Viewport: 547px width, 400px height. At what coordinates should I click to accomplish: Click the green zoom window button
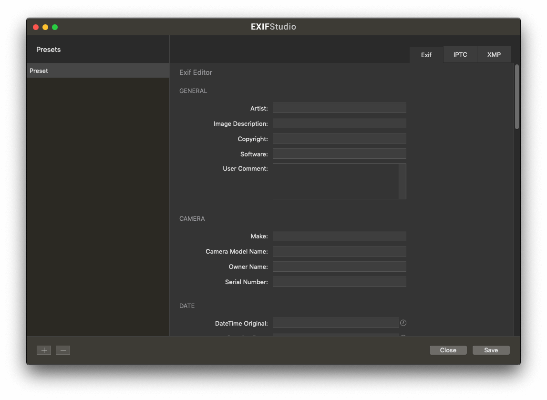pos(55,27)
